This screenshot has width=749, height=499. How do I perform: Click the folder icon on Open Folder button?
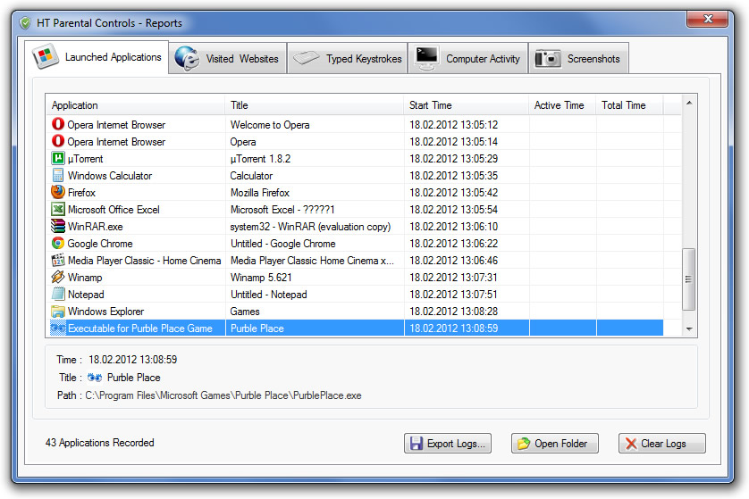tap(524, 443)
